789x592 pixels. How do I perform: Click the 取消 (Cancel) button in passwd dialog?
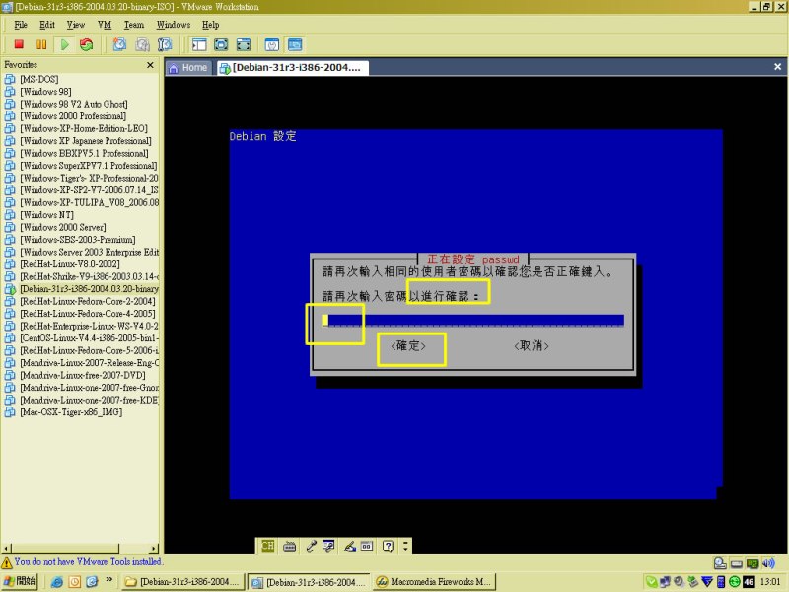[532, 346]
